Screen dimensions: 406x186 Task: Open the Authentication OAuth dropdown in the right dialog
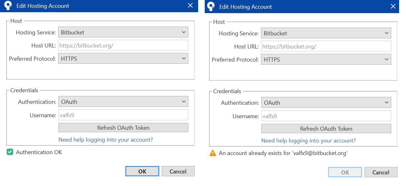(x=326, y=103)
